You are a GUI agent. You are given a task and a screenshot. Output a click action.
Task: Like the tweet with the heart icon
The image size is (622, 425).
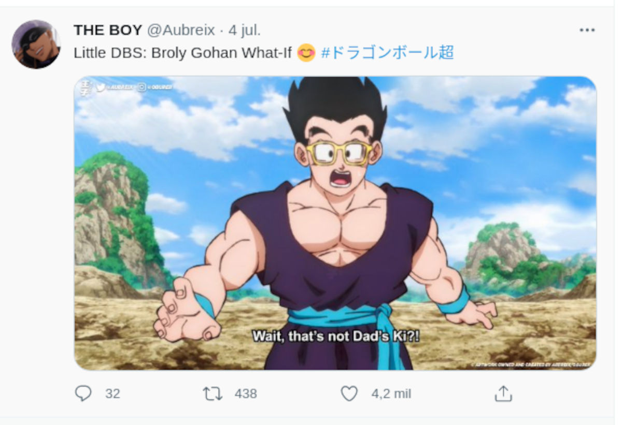(349, 394)
